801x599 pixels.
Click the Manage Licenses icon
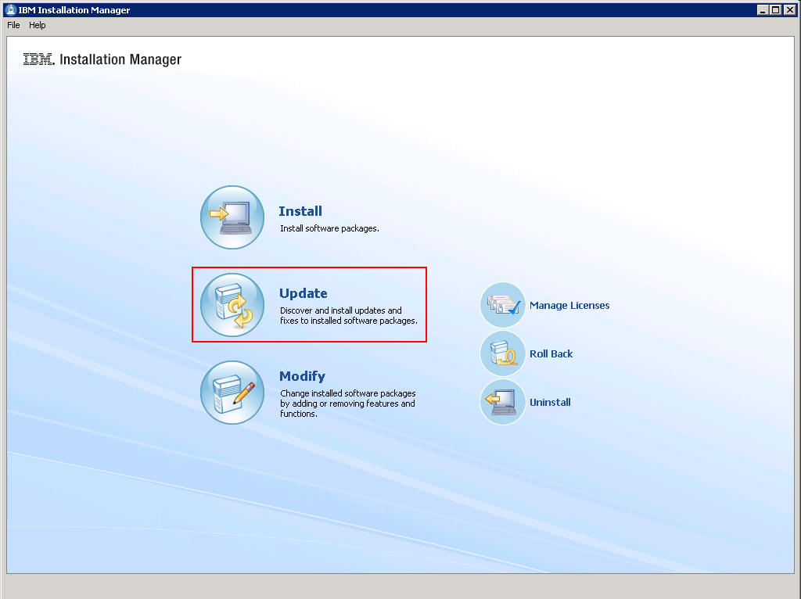click(x=503, y=305)
